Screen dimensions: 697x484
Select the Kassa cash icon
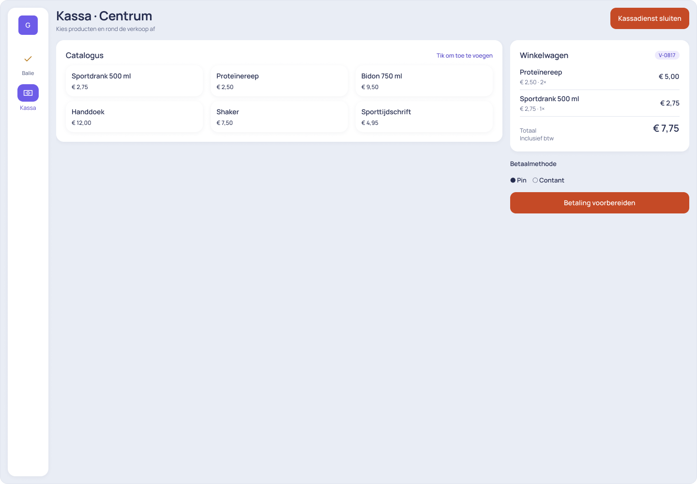point(28,93)
